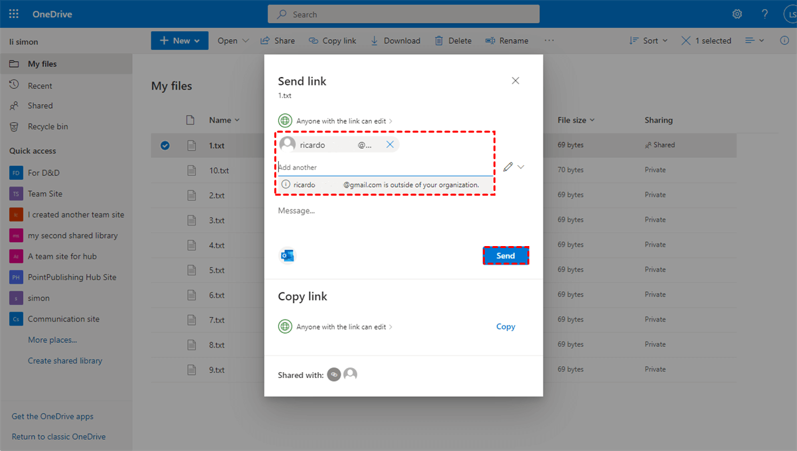The image size is (797, 451).
Task: Open the settings gear icon
Action: tap(737, 14)
